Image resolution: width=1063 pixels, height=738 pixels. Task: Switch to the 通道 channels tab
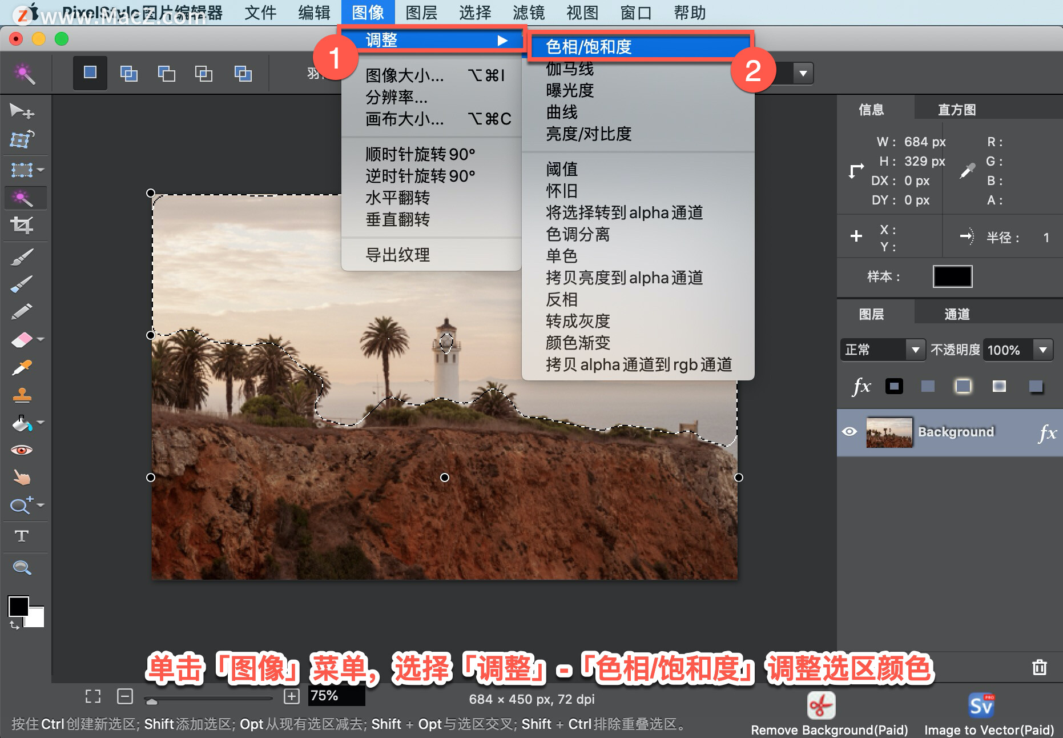(x=958, y=313)
